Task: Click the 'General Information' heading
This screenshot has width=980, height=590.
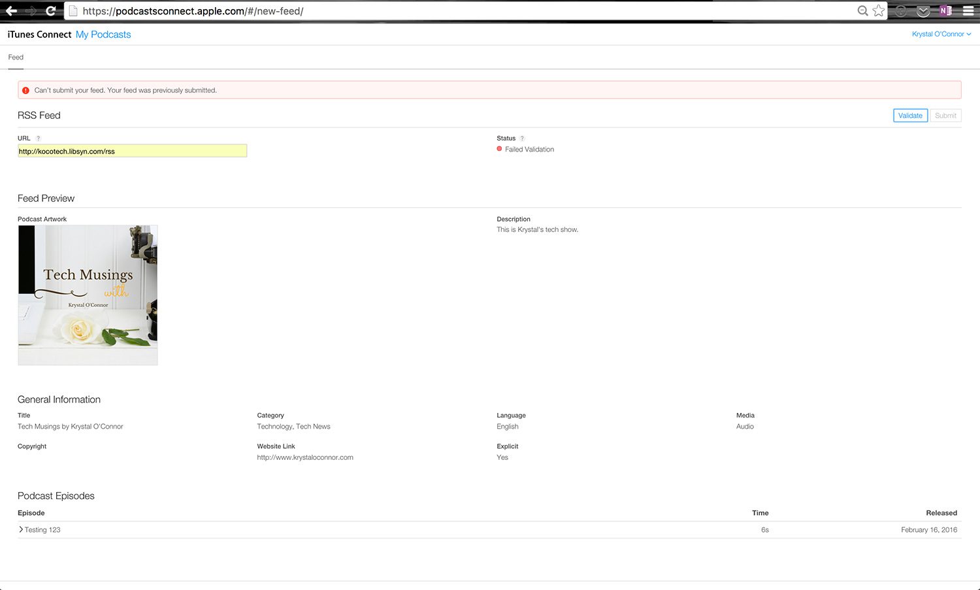Action: pyautogui.click(x=59, y=400)
